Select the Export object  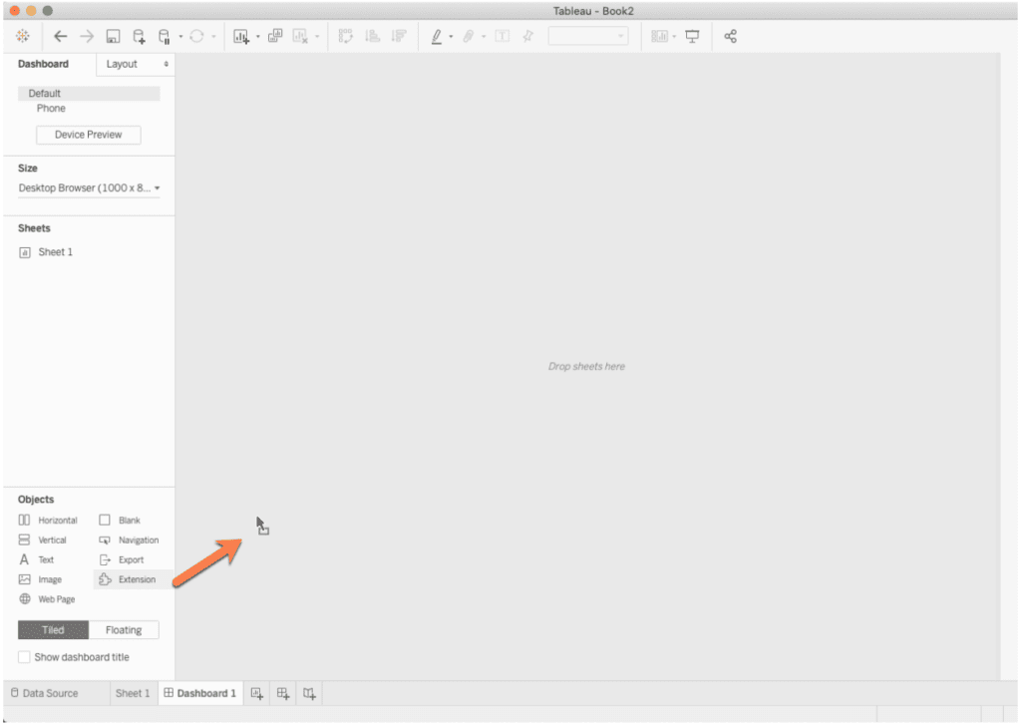pos(122,559)
